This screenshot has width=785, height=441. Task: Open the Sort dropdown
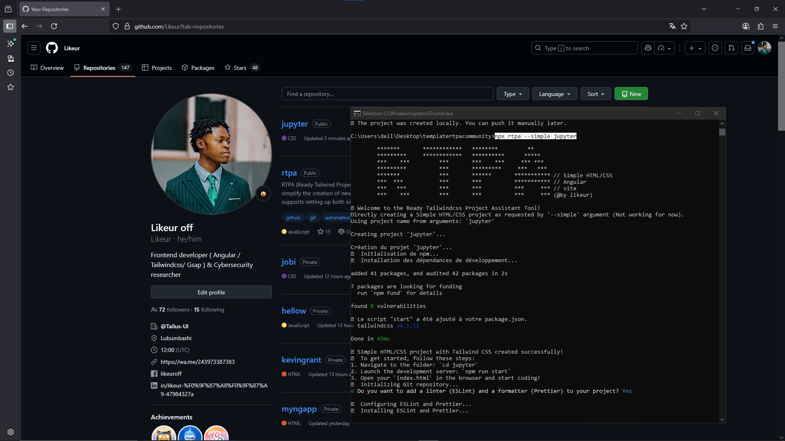[x=595, y=94]
